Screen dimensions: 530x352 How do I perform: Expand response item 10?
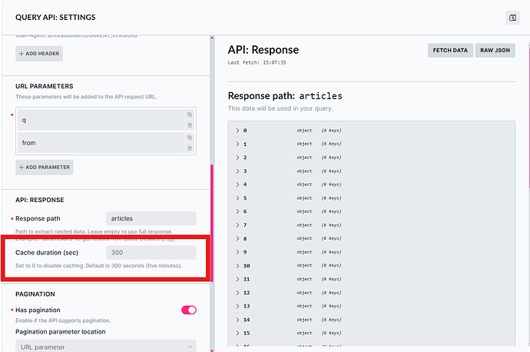point(238,266)
